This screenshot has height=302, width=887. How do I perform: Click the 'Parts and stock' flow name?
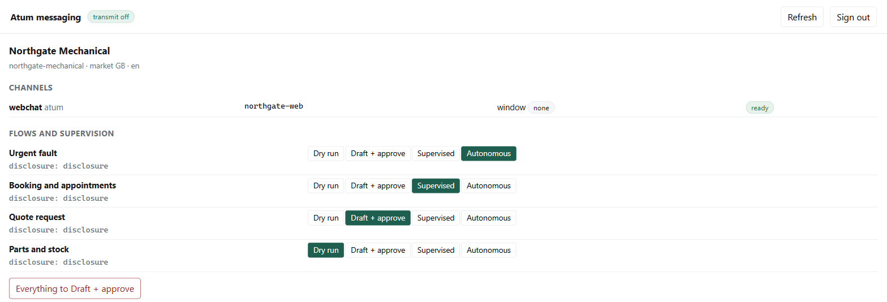(39, 249)
